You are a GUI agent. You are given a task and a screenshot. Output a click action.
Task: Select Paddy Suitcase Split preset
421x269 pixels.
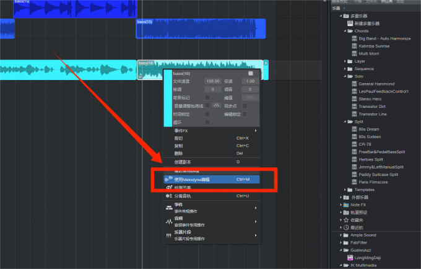(x=378, y=174)
